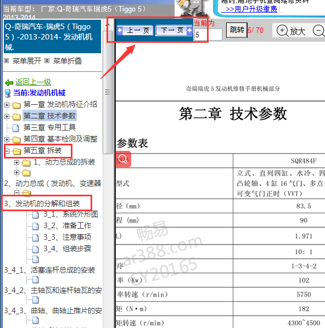
Task: Select 第五章 拆装 chapter
Action: pyautogui.click(x=42, y=150)
